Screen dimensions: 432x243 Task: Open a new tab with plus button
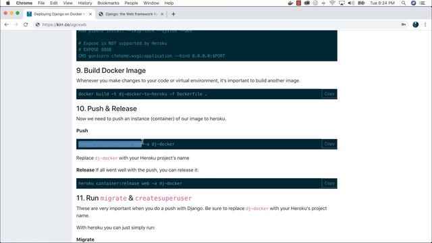pyautogui.click(x=173, y=14)
